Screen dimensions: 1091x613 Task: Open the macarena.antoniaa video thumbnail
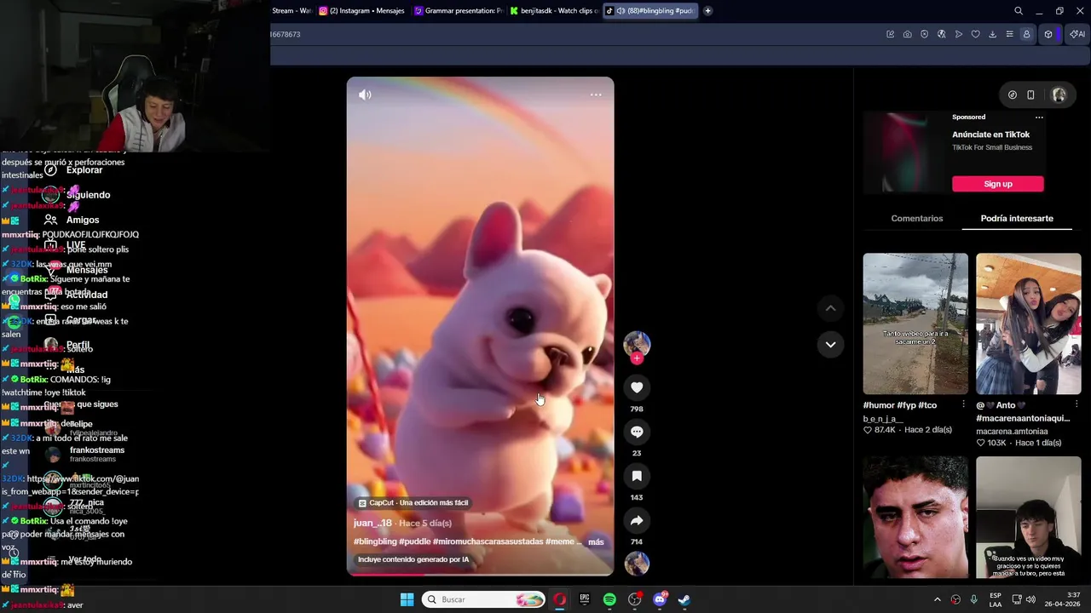pos(1029,324)
